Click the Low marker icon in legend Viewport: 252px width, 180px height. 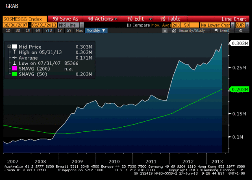(14, 63)
